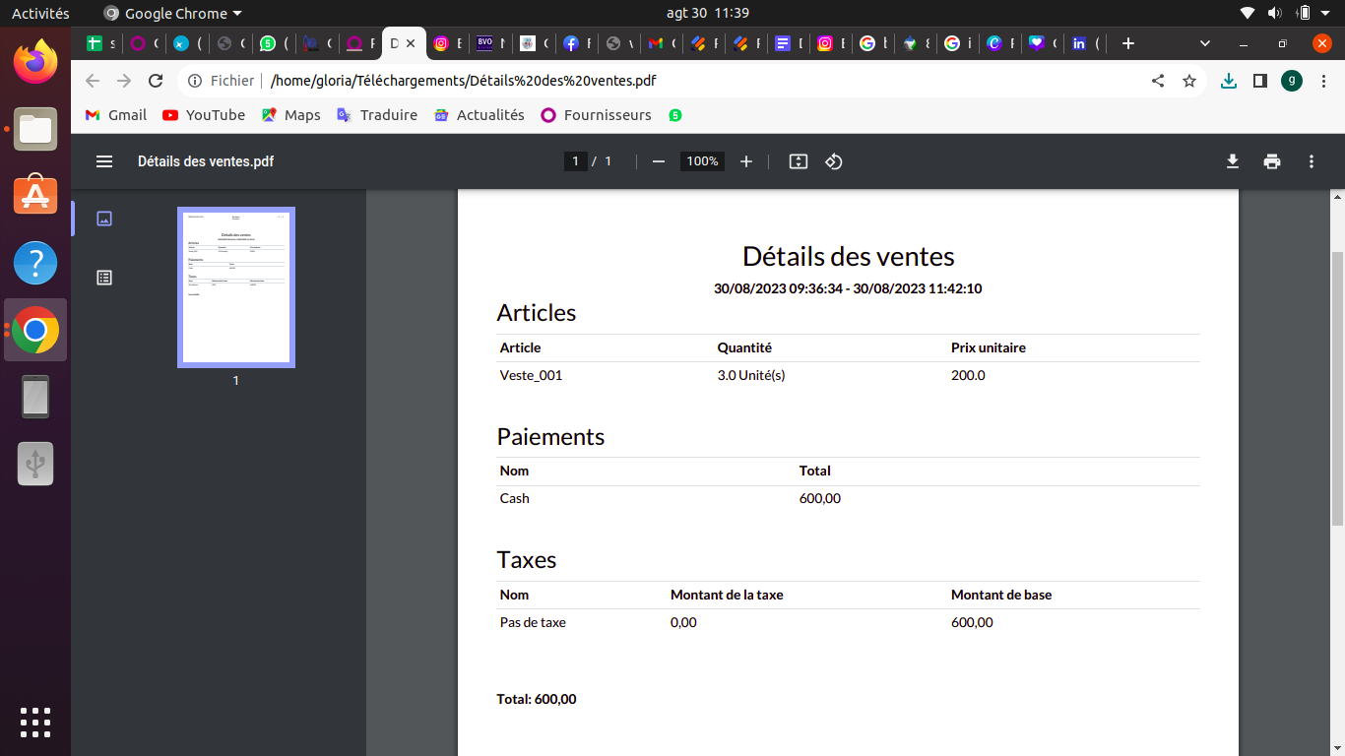1345x756 pixels.
Task: Open the YouTube bookmark
Action: [x=204, y=115]
